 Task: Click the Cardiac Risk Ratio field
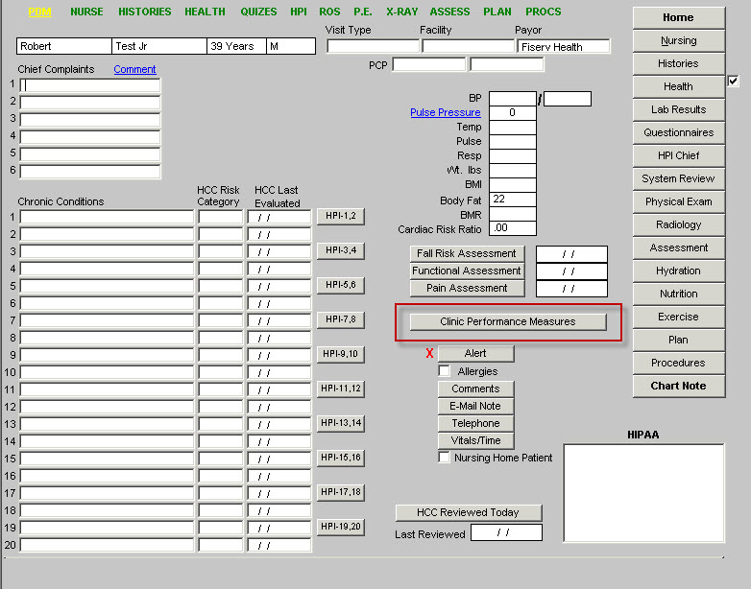(513, 227)
